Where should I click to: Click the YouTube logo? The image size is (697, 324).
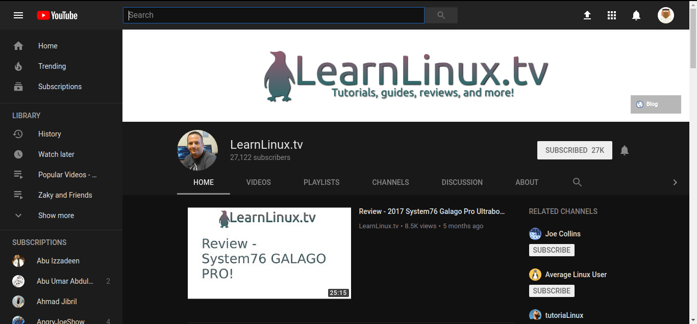tap(57, 15)
